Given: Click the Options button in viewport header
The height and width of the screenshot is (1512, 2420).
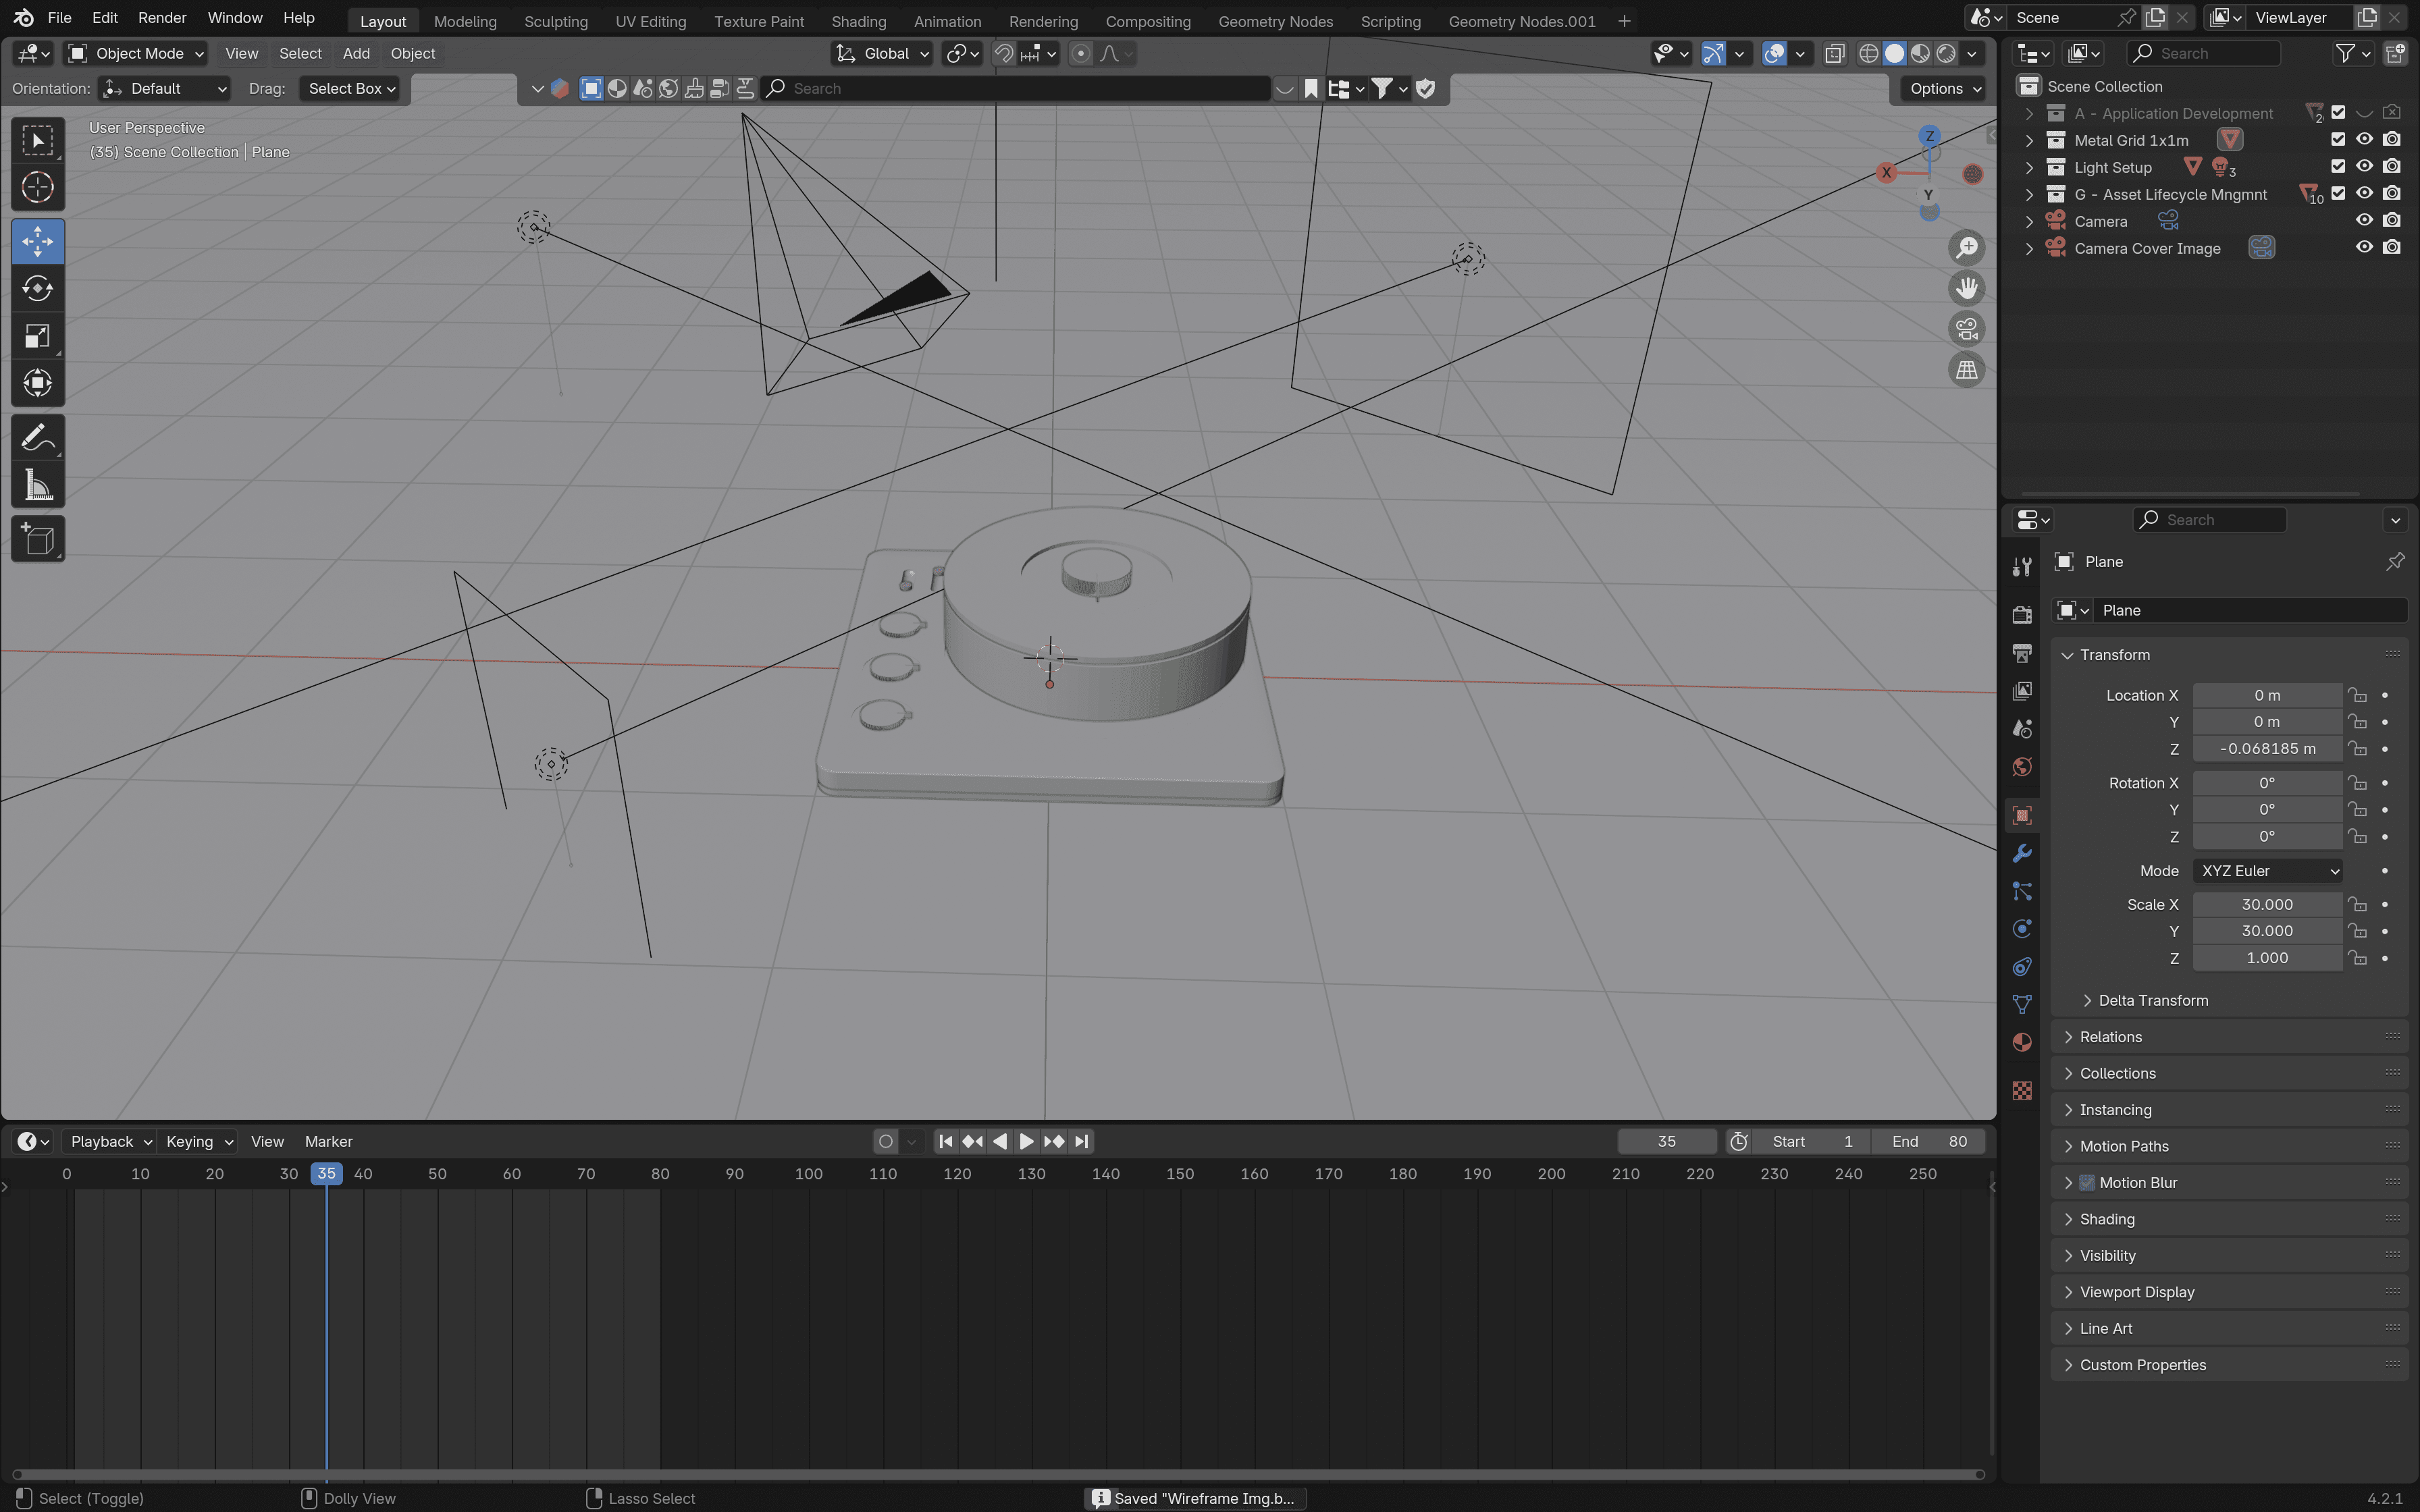Looking at the screenshot, I should (1944, 89).
